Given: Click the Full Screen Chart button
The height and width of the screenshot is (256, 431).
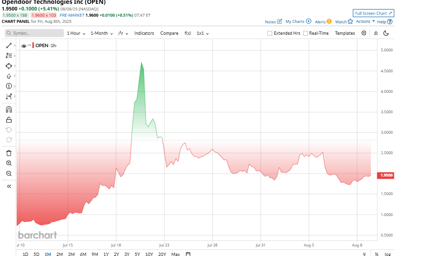Looking at the screenshot, I should pyautogui.click(x=373, y=13).
